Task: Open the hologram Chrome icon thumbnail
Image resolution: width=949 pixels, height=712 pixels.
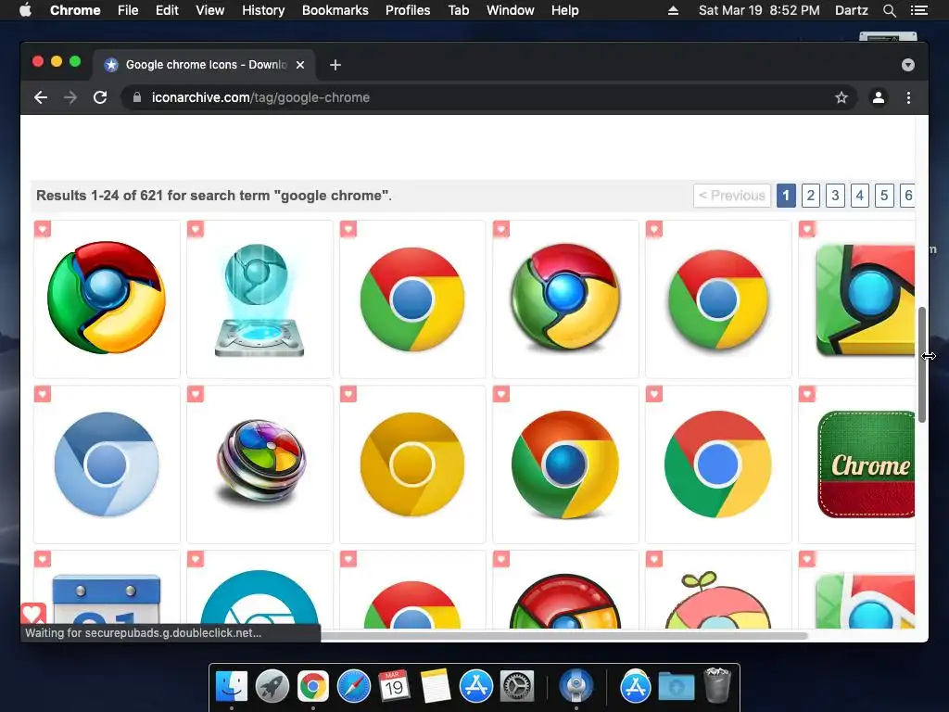Action: [259, 299]
